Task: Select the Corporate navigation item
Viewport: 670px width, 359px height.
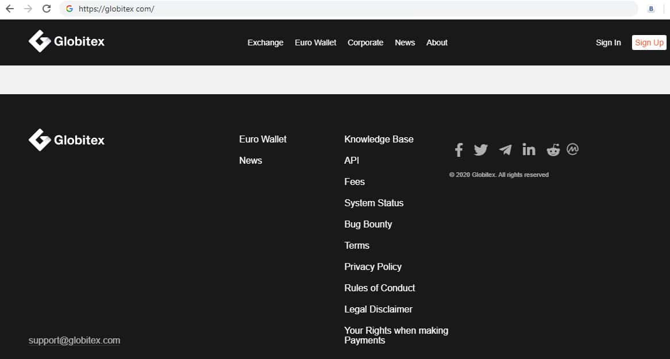Action: [x=365, y=43]
